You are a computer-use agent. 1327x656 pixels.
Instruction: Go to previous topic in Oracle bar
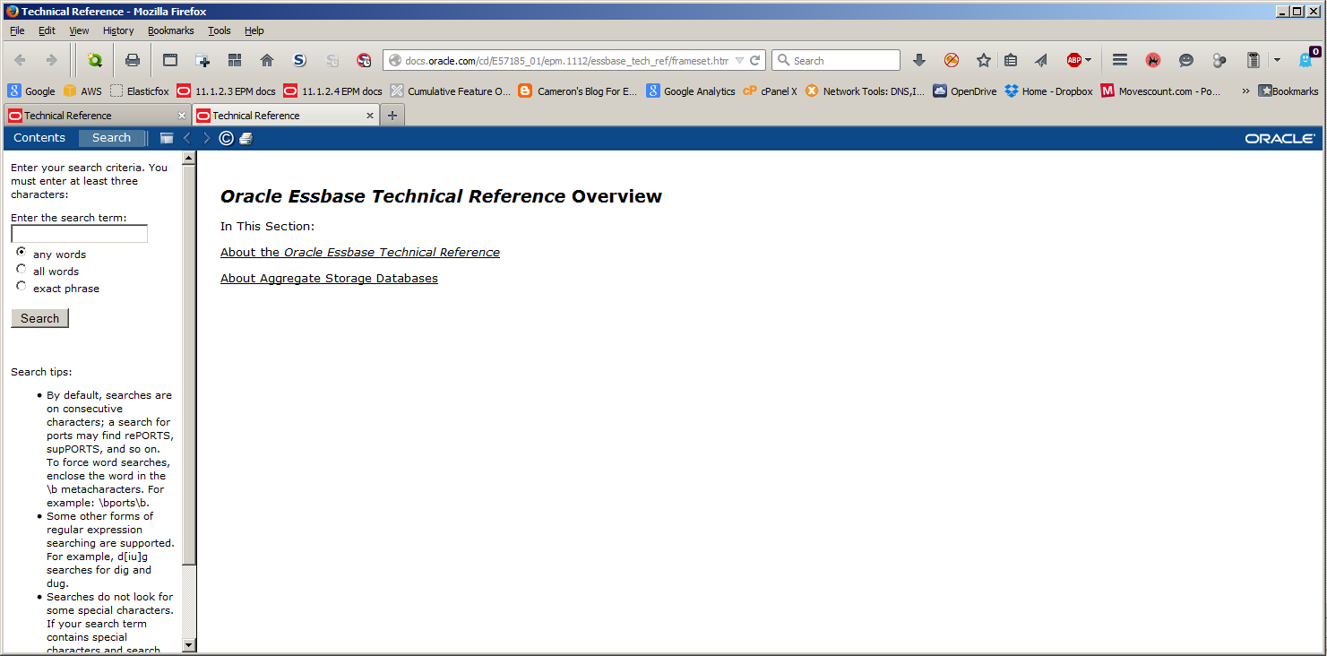(x=186, y=138)
